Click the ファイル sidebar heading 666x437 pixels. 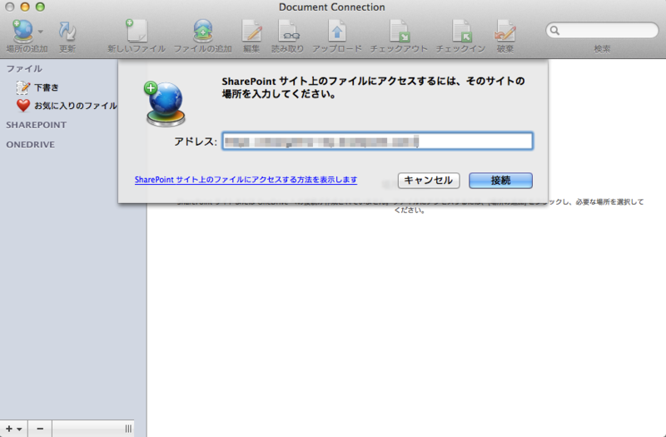click(x=24, y=68)
